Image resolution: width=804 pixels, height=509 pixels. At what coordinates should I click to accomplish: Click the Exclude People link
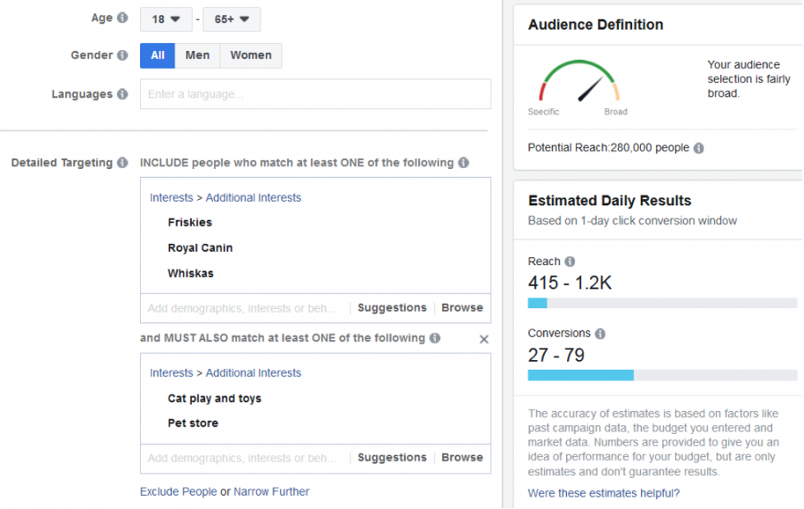pyautogui.click(x=178, y=492)
